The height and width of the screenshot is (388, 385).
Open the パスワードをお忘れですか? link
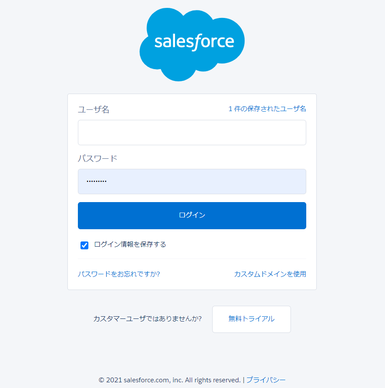(119, 274)
